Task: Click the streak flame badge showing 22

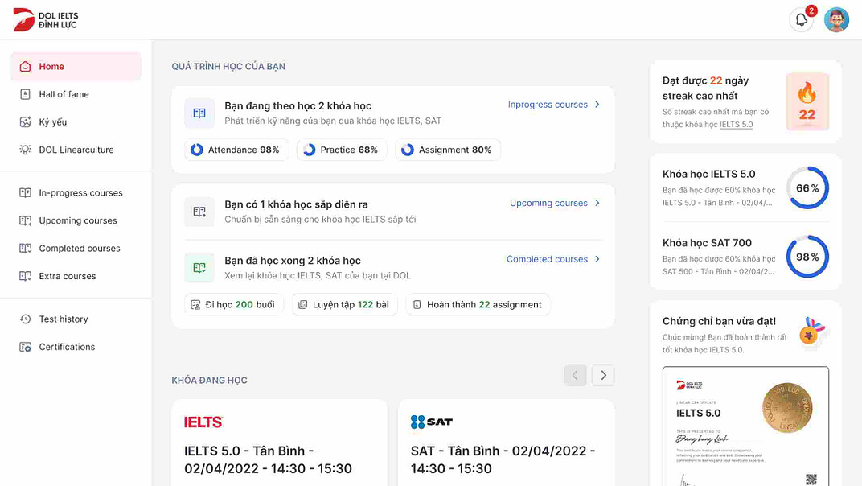Action: (x=807, y=102)
